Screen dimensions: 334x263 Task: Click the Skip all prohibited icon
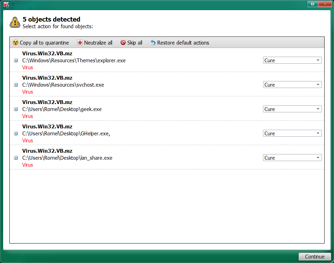click(123, 42)
